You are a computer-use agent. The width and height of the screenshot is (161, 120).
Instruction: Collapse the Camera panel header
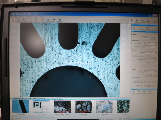[x=144, y=89]
